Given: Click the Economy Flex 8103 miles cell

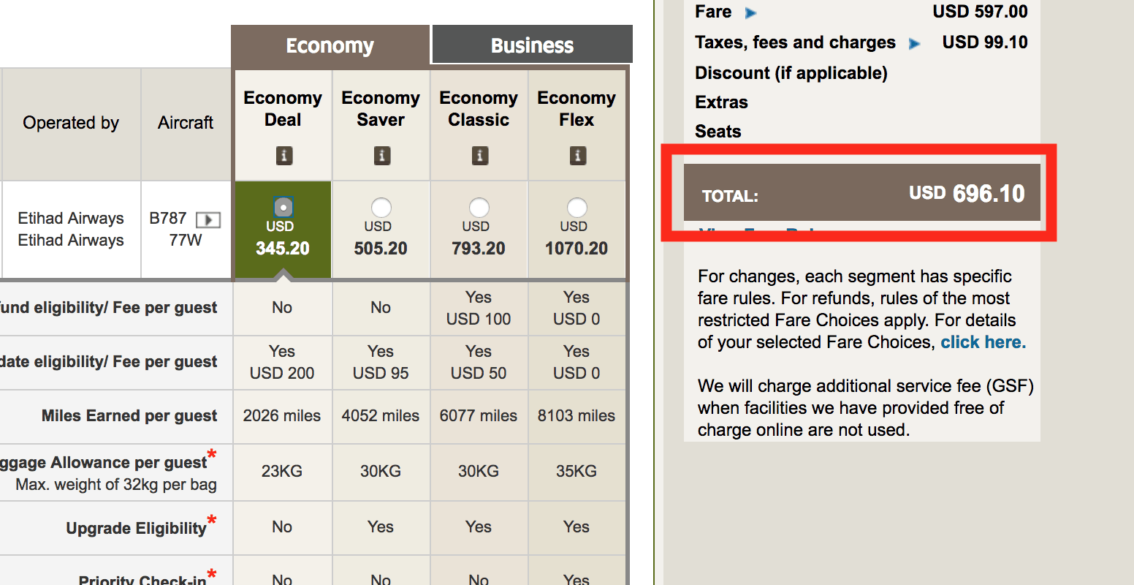Looking at the screenshot, I should tap(576, 416).
